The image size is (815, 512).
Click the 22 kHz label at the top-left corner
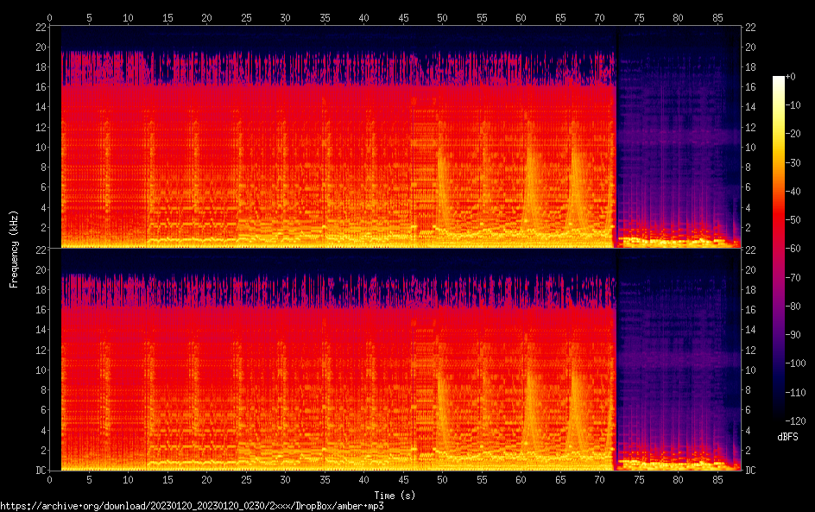[41, 27]
